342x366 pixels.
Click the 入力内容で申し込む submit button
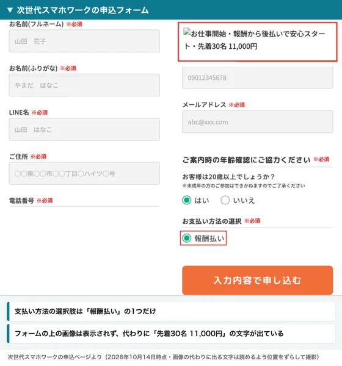pyautogui.click(x=258, y=280)
